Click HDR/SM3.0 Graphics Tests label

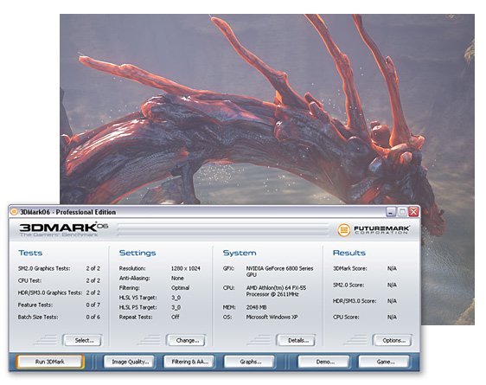click(50, 292)
